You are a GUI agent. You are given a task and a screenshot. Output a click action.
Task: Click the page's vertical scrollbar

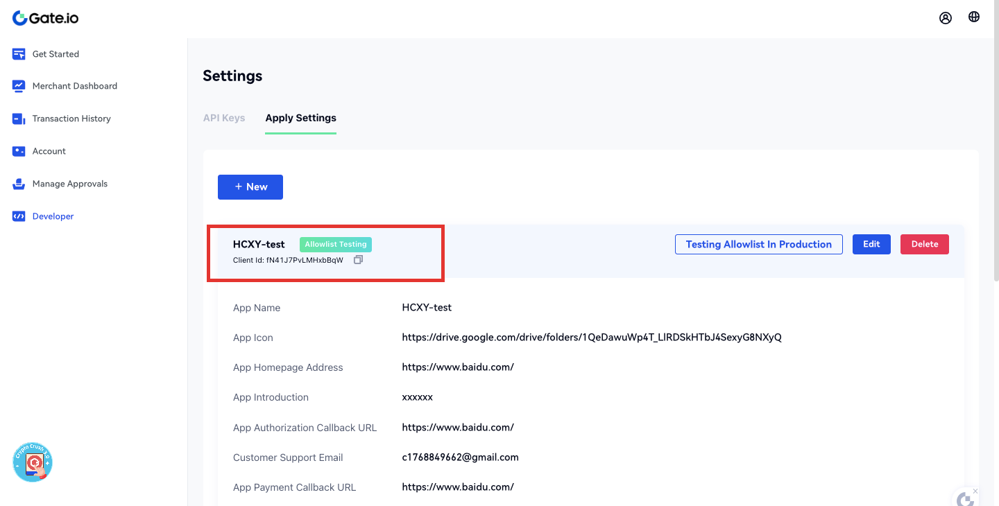(995, 159)
